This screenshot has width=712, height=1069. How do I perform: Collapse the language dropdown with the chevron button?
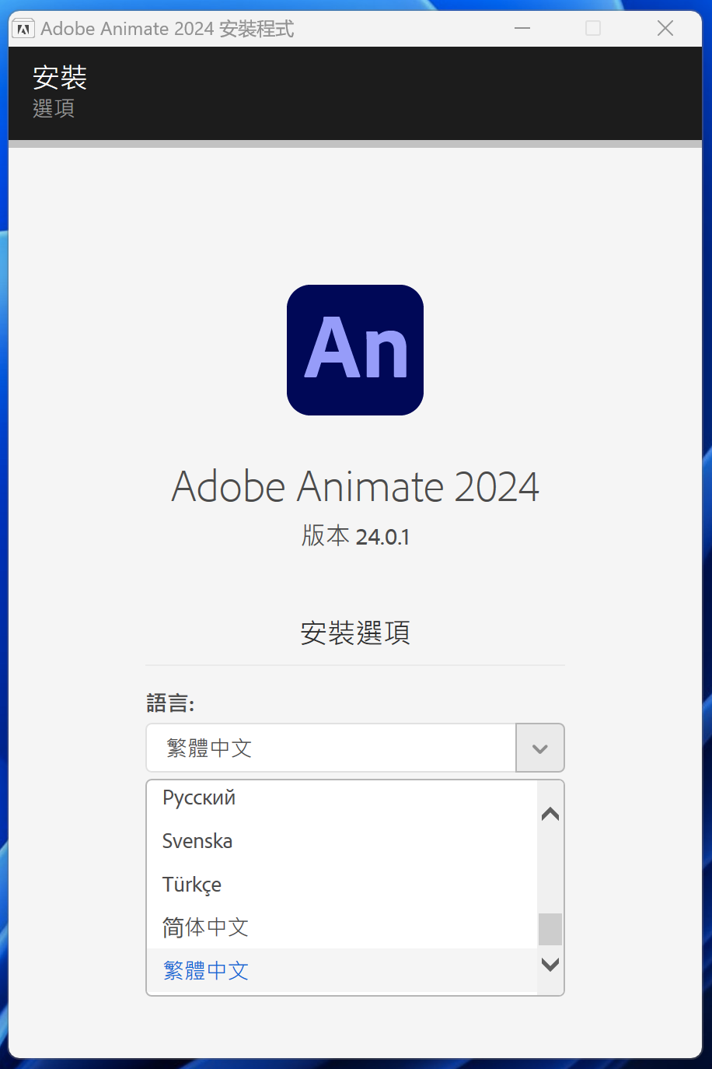pos(540,748)
